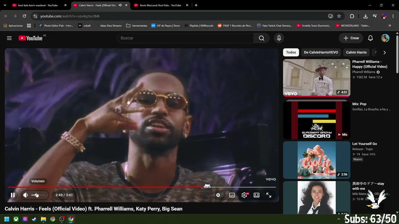Open the Aplicaciones bookmarks shortcut
Viewport: 399px width, 224px height.
[x=13, y=26]
